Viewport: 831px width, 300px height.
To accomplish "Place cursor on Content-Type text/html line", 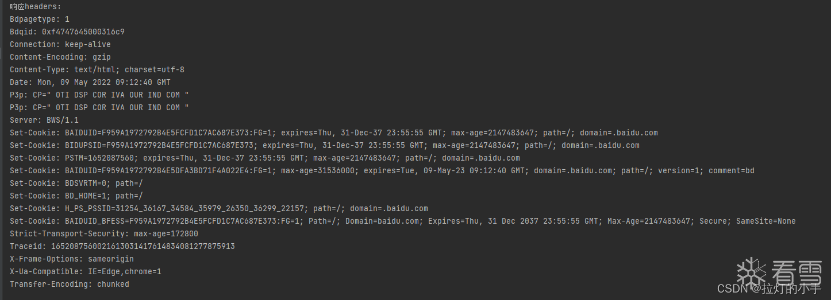I will tap(97, 69).
